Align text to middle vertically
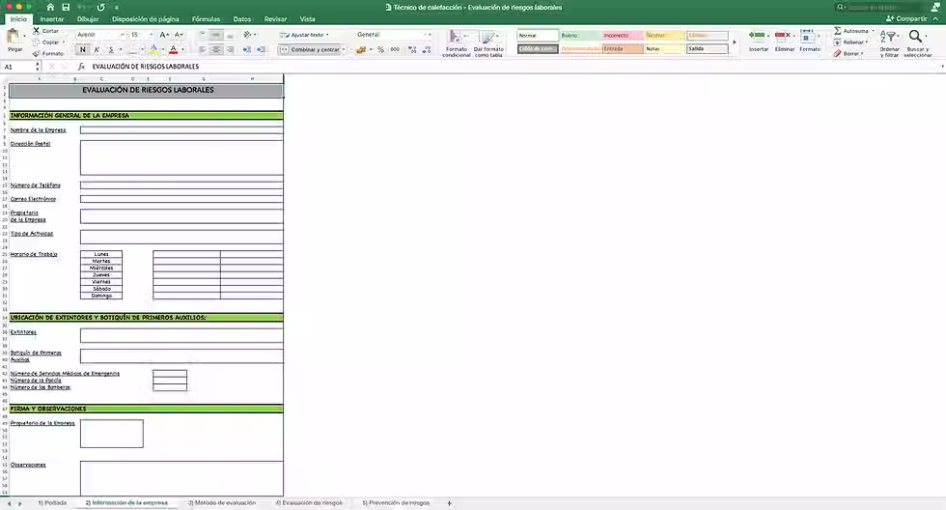This screenshot has width=946, height=510. tap(216, 35)
